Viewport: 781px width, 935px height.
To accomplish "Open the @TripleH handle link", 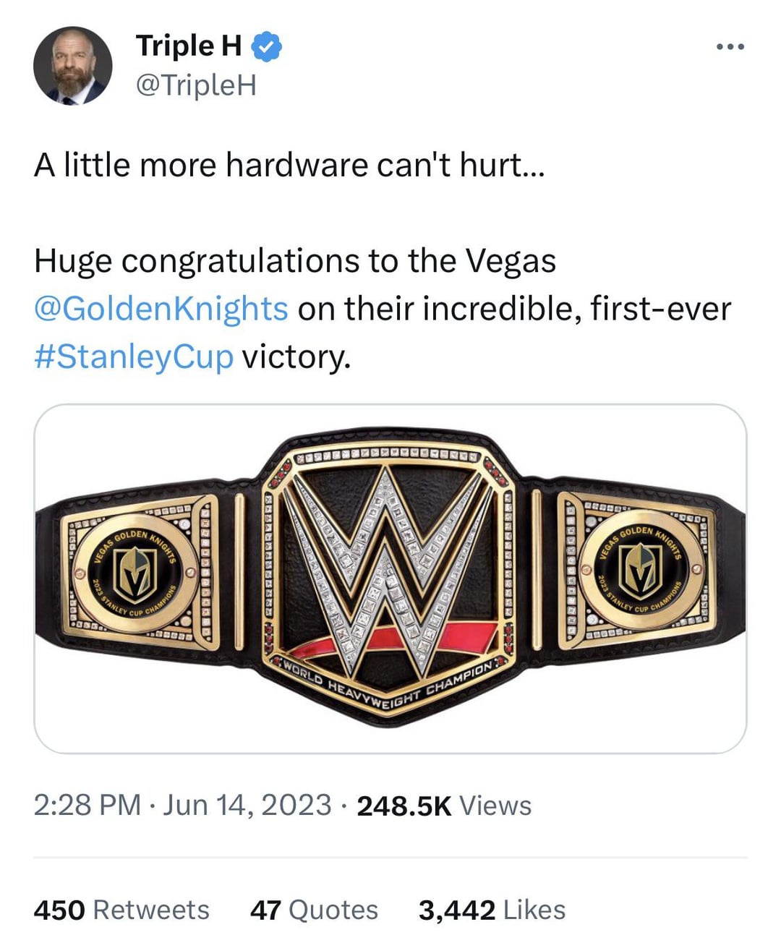I will (196, 85).
